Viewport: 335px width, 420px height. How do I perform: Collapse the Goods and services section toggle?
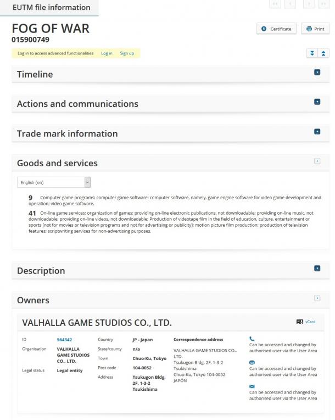317,161
